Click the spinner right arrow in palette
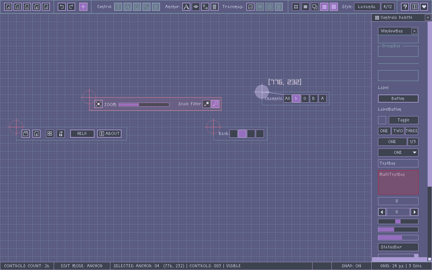Viewport: 432px width, 270px height. click(415, 212)
